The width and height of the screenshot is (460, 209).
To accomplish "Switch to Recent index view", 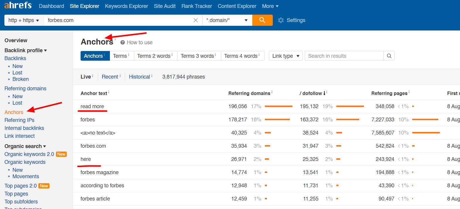I will point(110,77).
